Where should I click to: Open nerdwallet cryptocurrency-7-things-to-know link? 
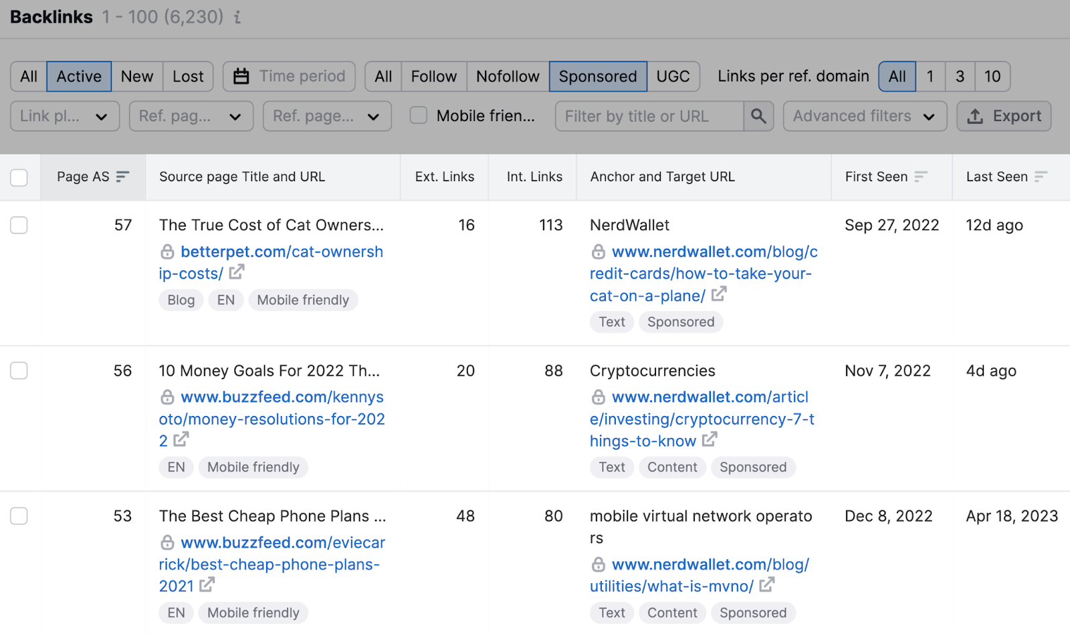pyautogui.click(x=702, y=419)
